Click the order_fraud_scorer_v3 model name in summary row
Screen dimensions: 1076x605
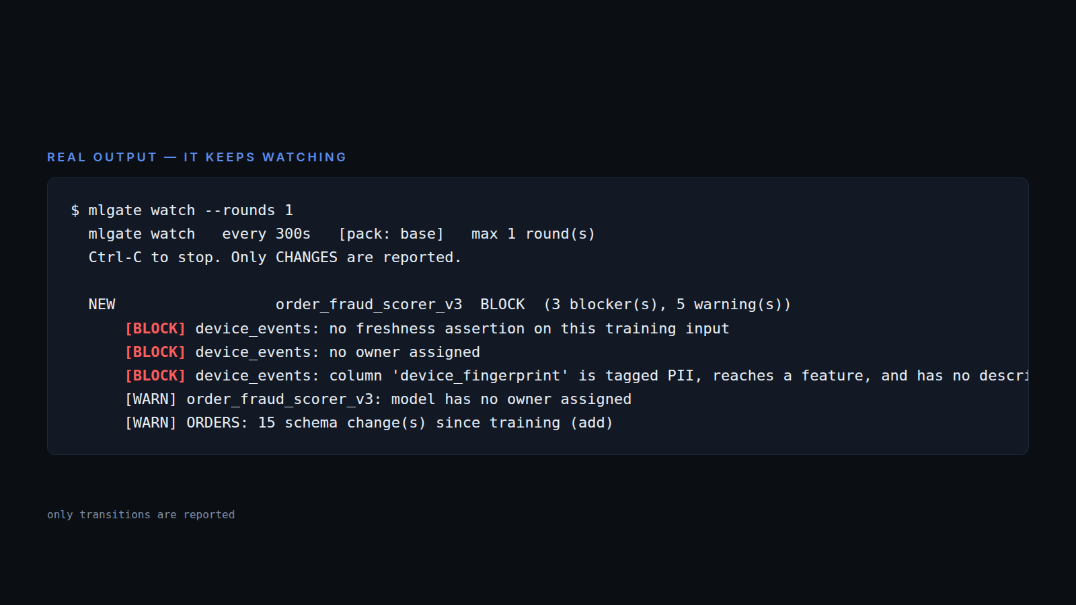pos(369,305)
